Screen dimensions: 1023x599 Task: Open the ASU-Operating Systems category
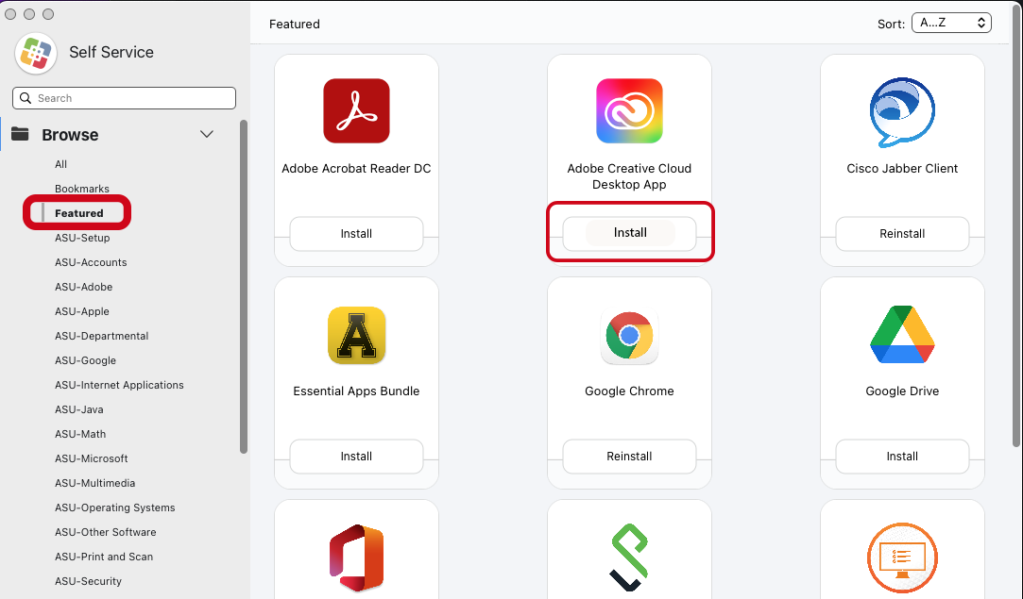click(115, 507)
